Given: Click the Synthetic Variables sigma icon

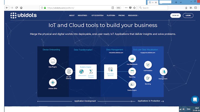Looking at the screenshot, I should [91, 71].
